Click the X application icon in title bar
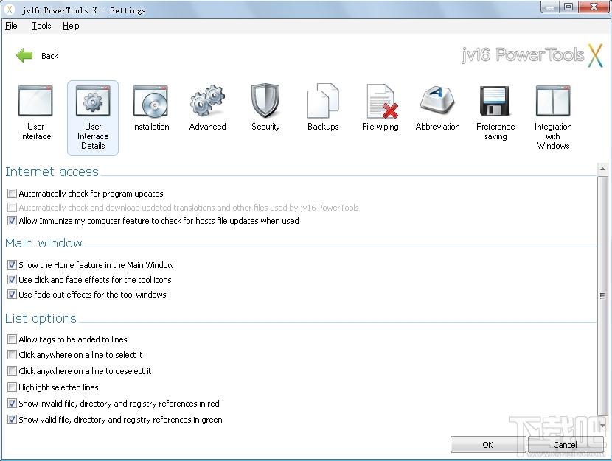The width and height of the screenshot is (612, 461). tap(10, 10)
